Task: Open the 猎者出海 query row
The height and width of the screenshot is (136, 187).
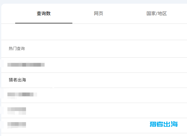Action: [17, 80]
